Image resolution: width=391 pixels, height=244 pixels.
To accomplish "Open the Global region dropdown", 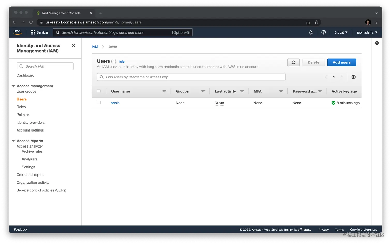I will click(341, 32).
